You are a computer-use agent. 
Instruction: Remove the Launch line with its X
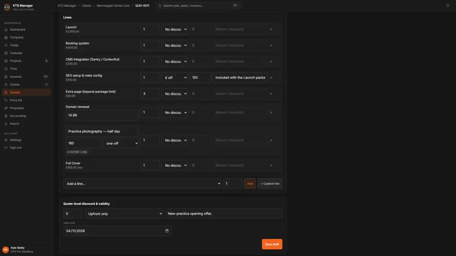coord(271,29)
